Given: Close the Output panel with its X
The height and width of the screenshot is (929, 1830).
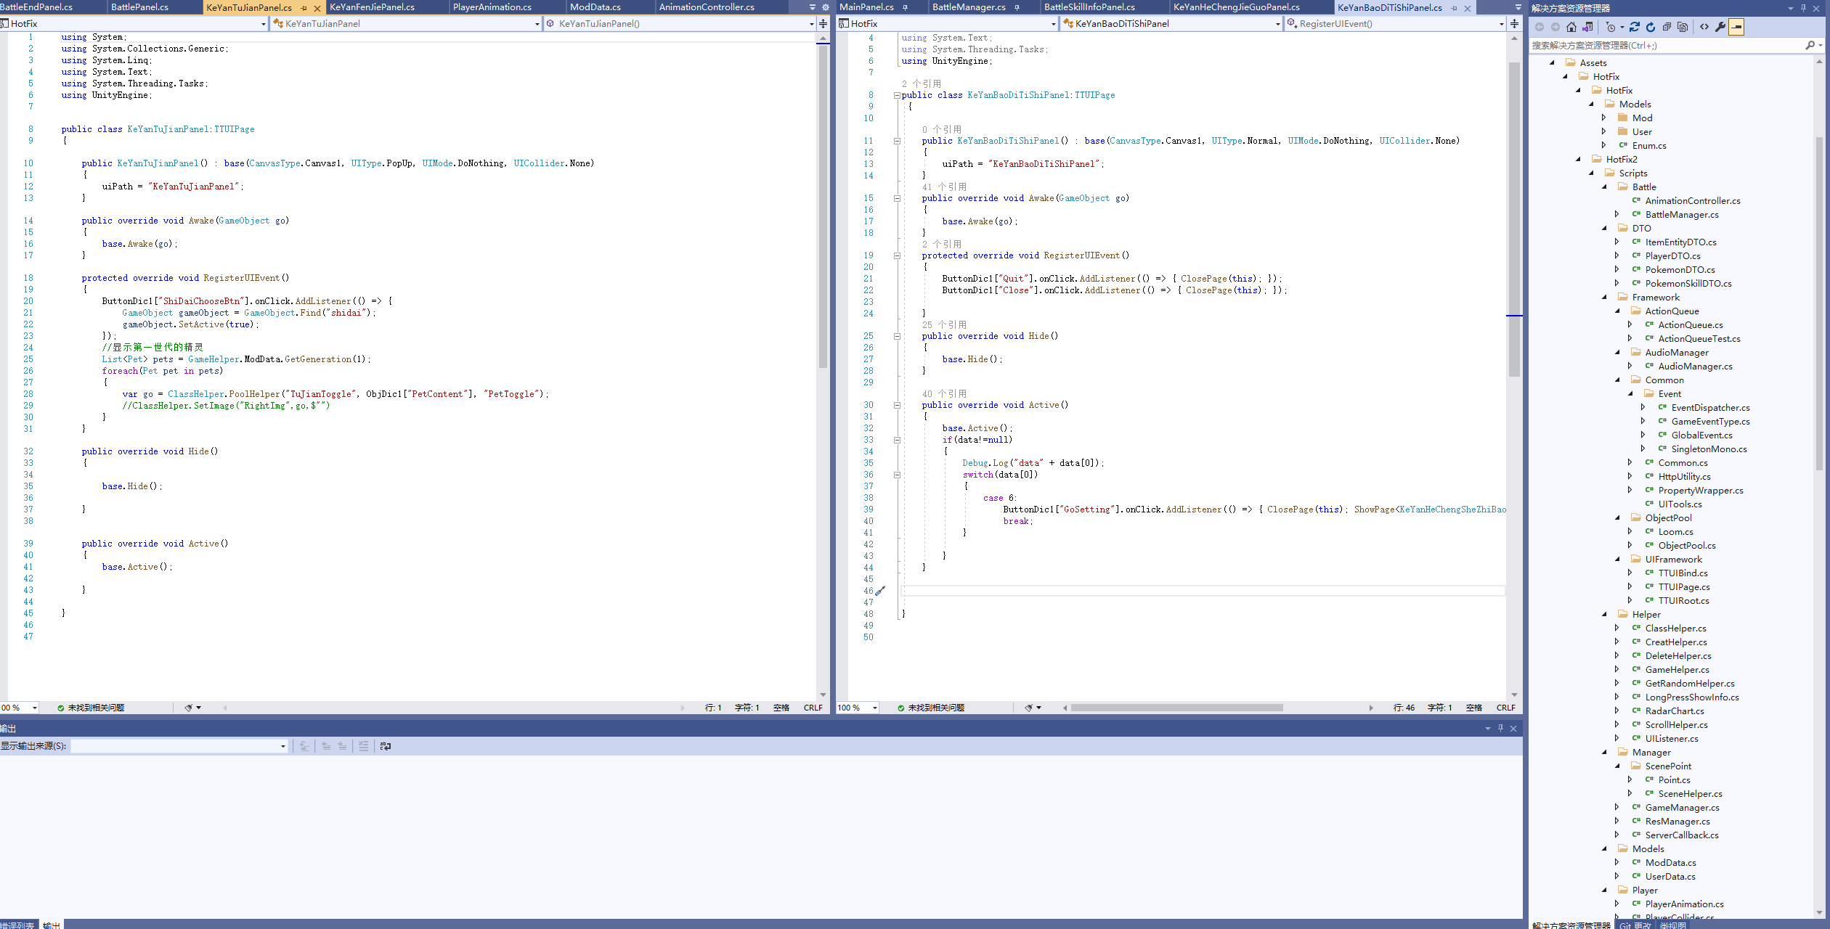Looking at the screenshot, I should pos(1513,728).
